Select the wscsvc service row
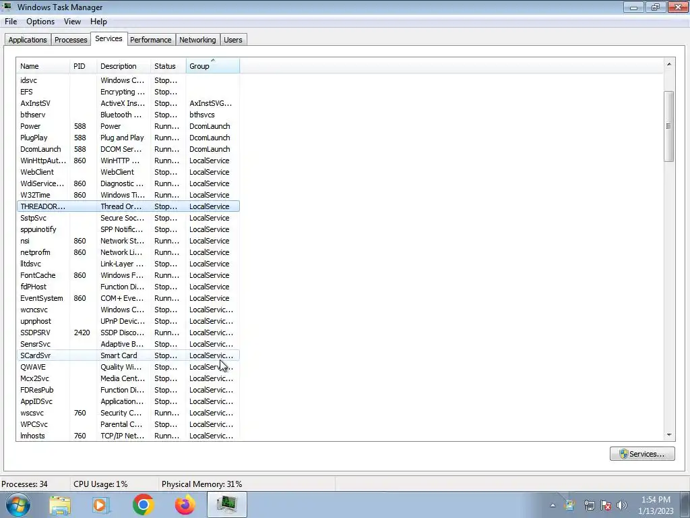The image size is (690, 518). pyautogui.click(x=128, y=412)
